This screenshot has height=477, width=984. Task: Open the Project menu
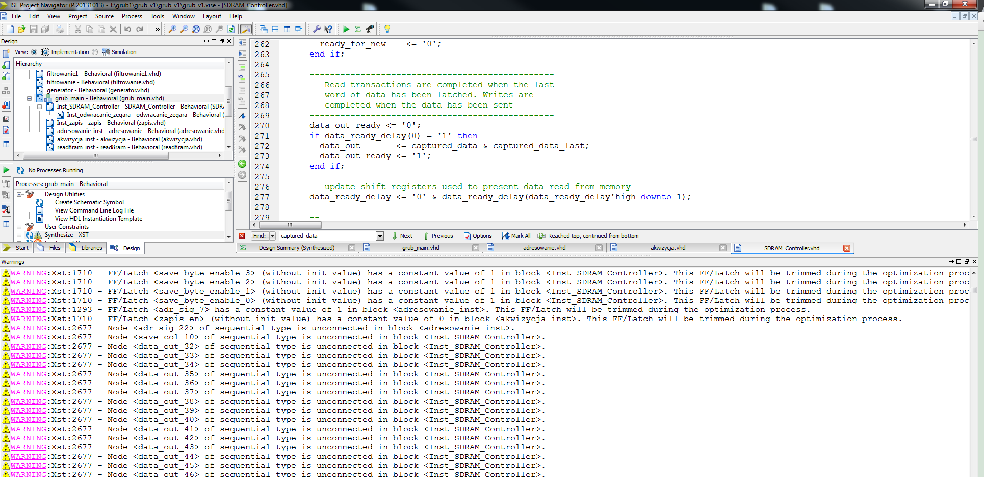[x=77, y=16]
